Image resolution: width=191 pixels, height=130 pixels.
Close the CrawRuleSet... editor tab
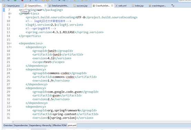(112, 6)
